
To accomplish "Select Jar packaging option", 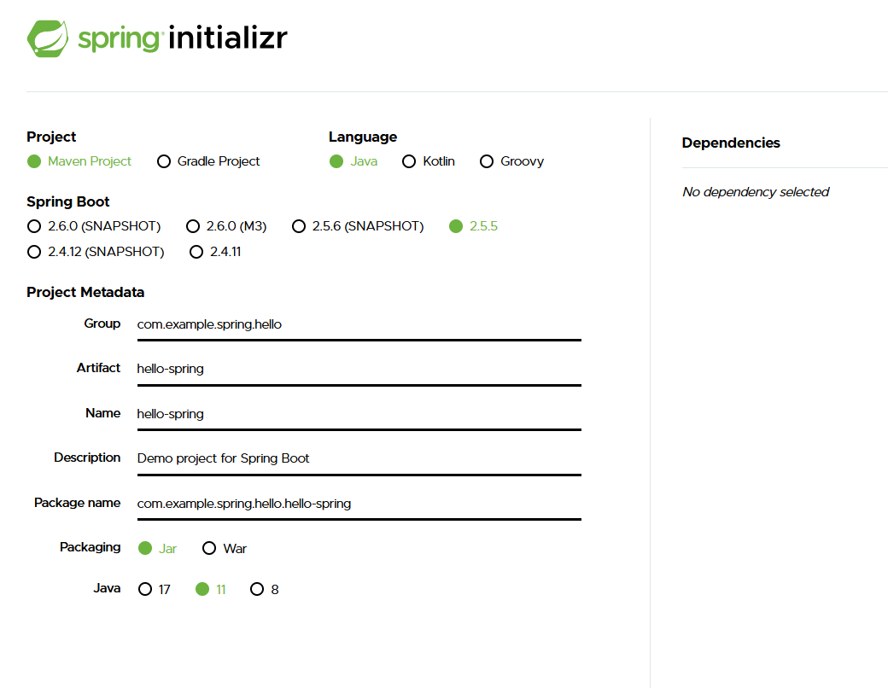I will coord(145,548).
